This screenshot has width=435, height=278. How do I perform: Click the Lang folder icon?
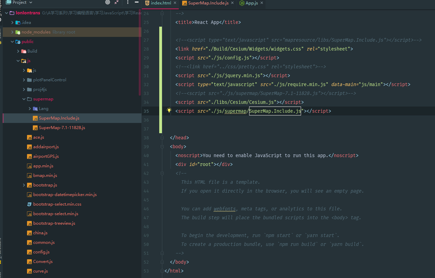click(36, 109)
